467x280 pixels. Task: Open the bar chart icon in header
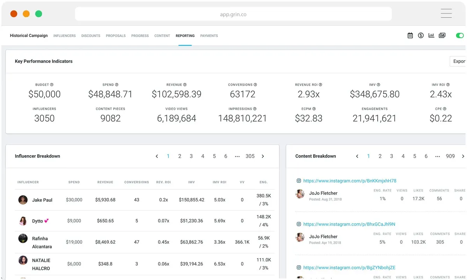[x=431, y=35]
